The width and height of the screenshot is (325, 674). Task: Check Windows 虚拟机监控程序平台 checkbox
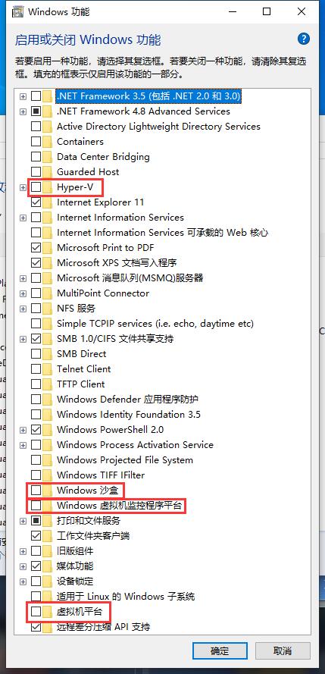(x=36, y=505)
